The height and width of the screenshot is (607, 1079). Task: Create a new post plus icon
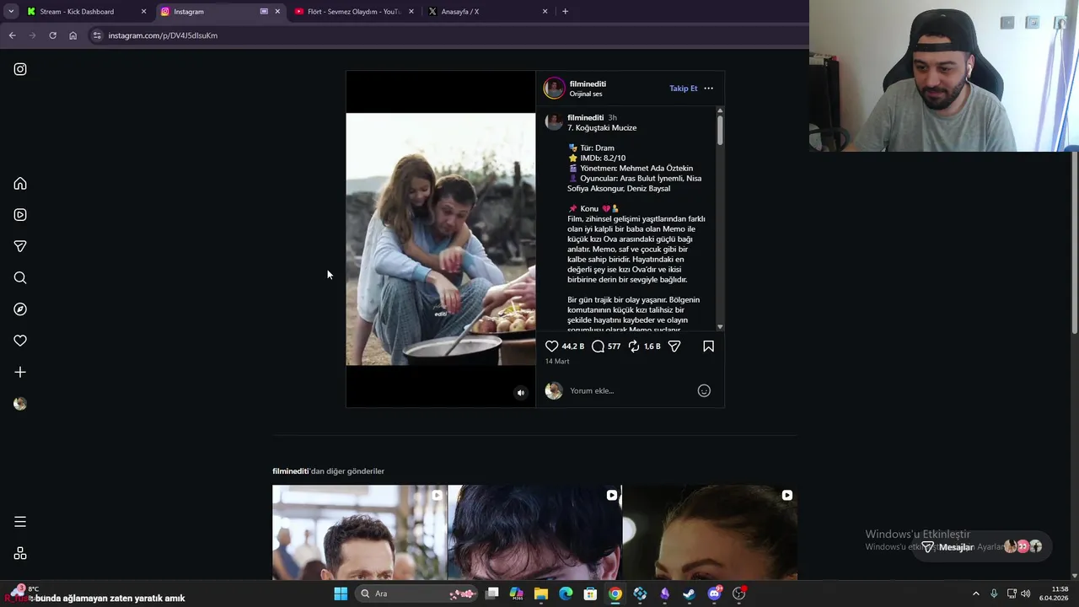click(20, 372)
